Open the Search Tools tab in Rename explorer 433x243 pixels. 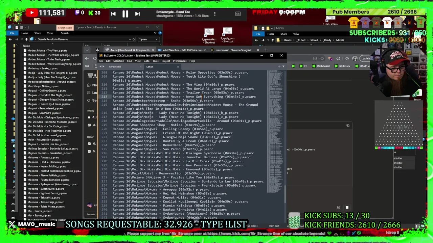[x=65, y=28]
